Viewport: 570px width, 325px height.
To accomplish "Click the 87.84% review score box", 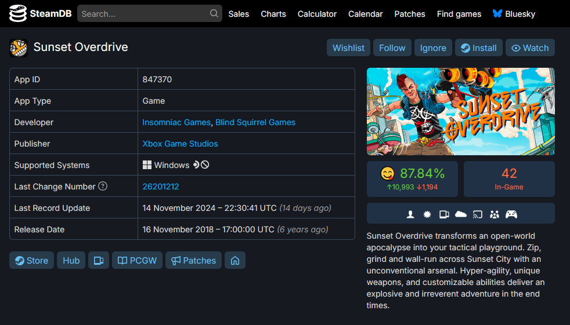I will (x=412, y=179).
